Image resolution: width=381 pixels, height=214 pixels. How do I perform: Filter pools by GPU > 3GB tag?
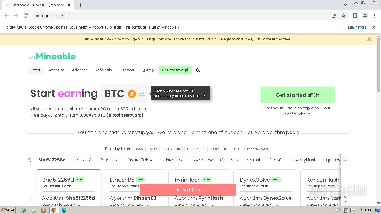pos(172,149)
